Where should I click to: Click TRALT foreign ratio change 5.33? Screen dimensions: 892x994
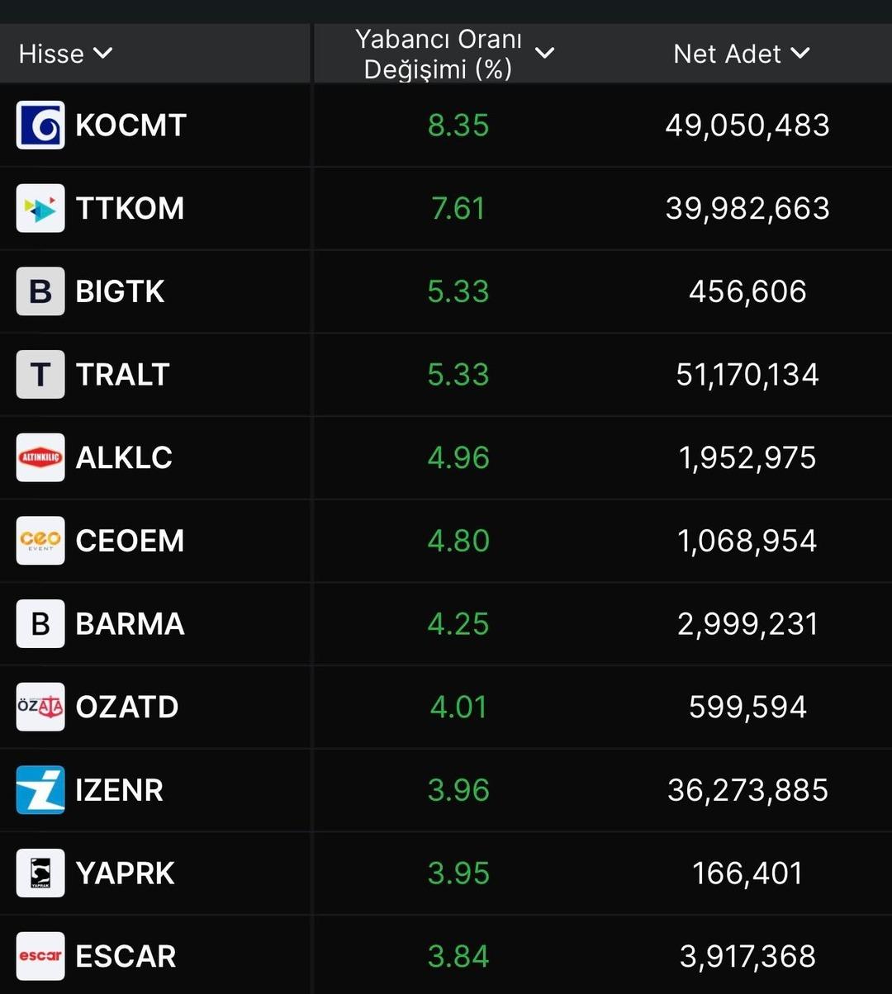click(458, 375)
